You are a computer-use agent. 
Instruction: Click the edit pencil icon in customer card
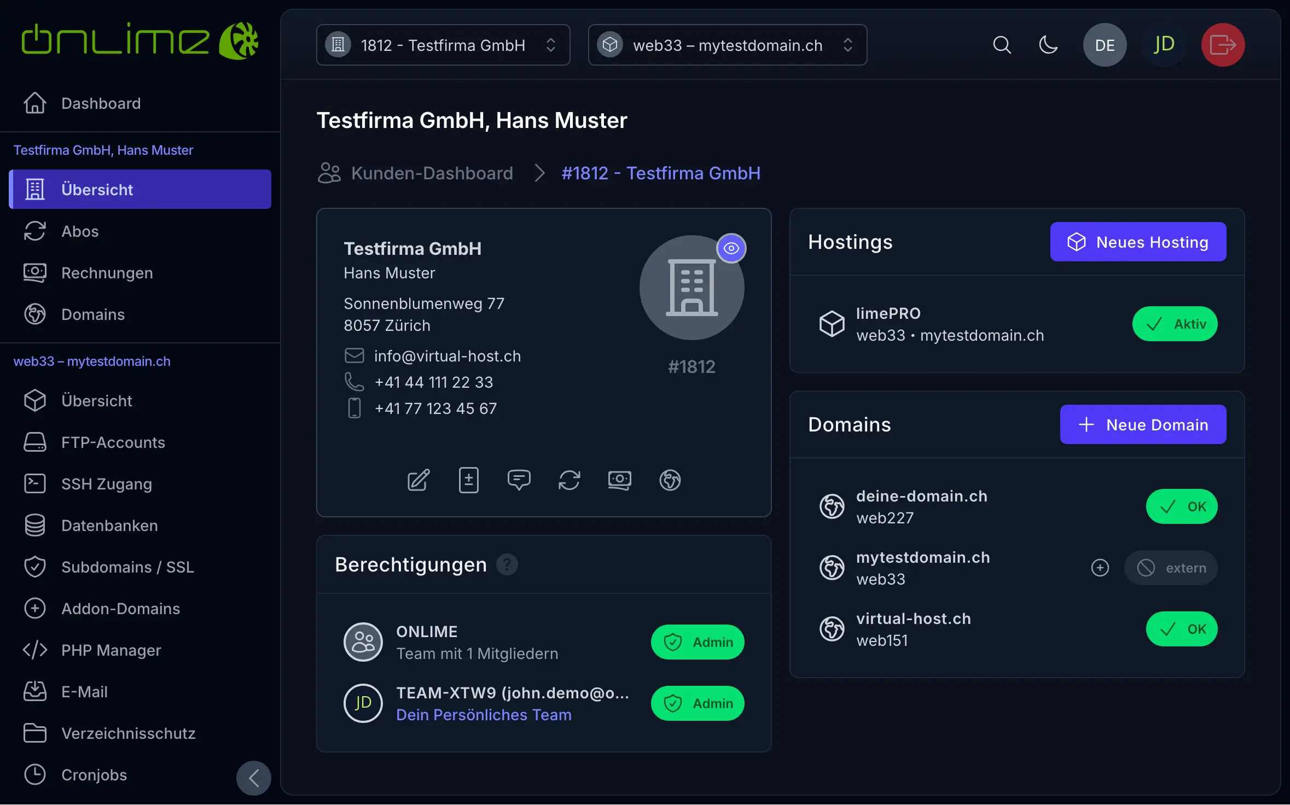point(419,480)
